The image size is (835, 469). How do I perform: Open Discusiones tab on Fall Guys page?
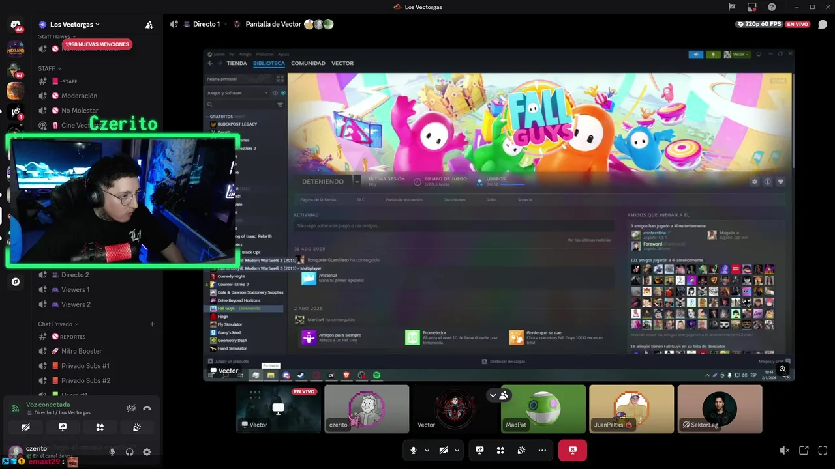pyautogui.click(x=454, y=200)
